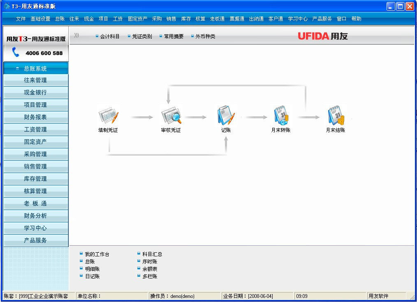
Task: Open 工资管理 in the sidebar
Action: [x=36, y=129]
